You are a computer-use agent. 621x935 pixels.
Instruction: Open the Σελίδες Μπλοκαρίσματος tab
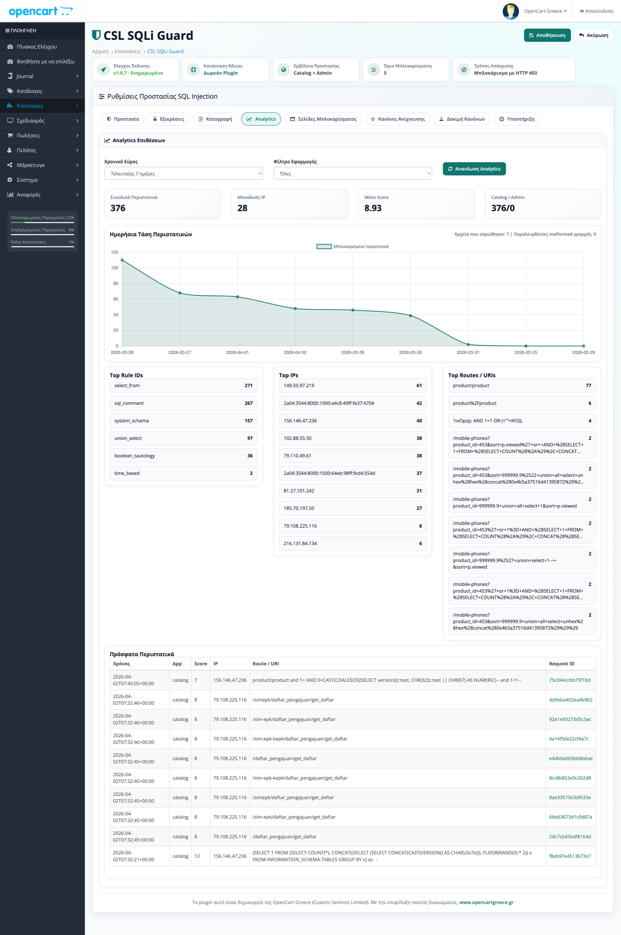coord(323,119)
